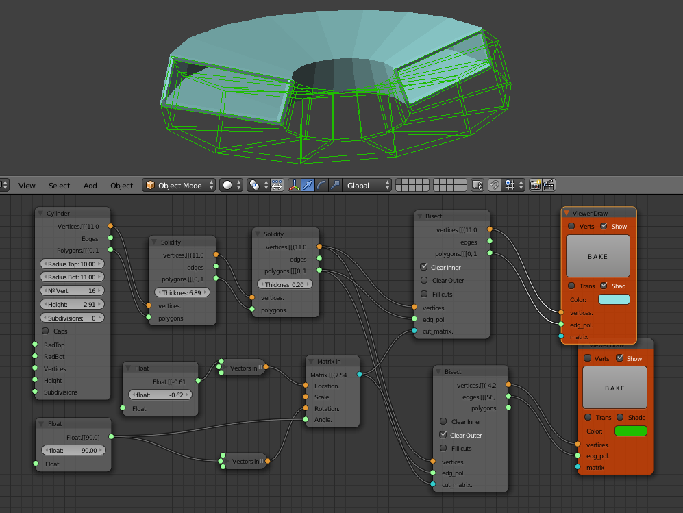This screenshot has height=513, width=683.
Task: Adjust Thicknes 0.20 field
Action: point(285,284)
